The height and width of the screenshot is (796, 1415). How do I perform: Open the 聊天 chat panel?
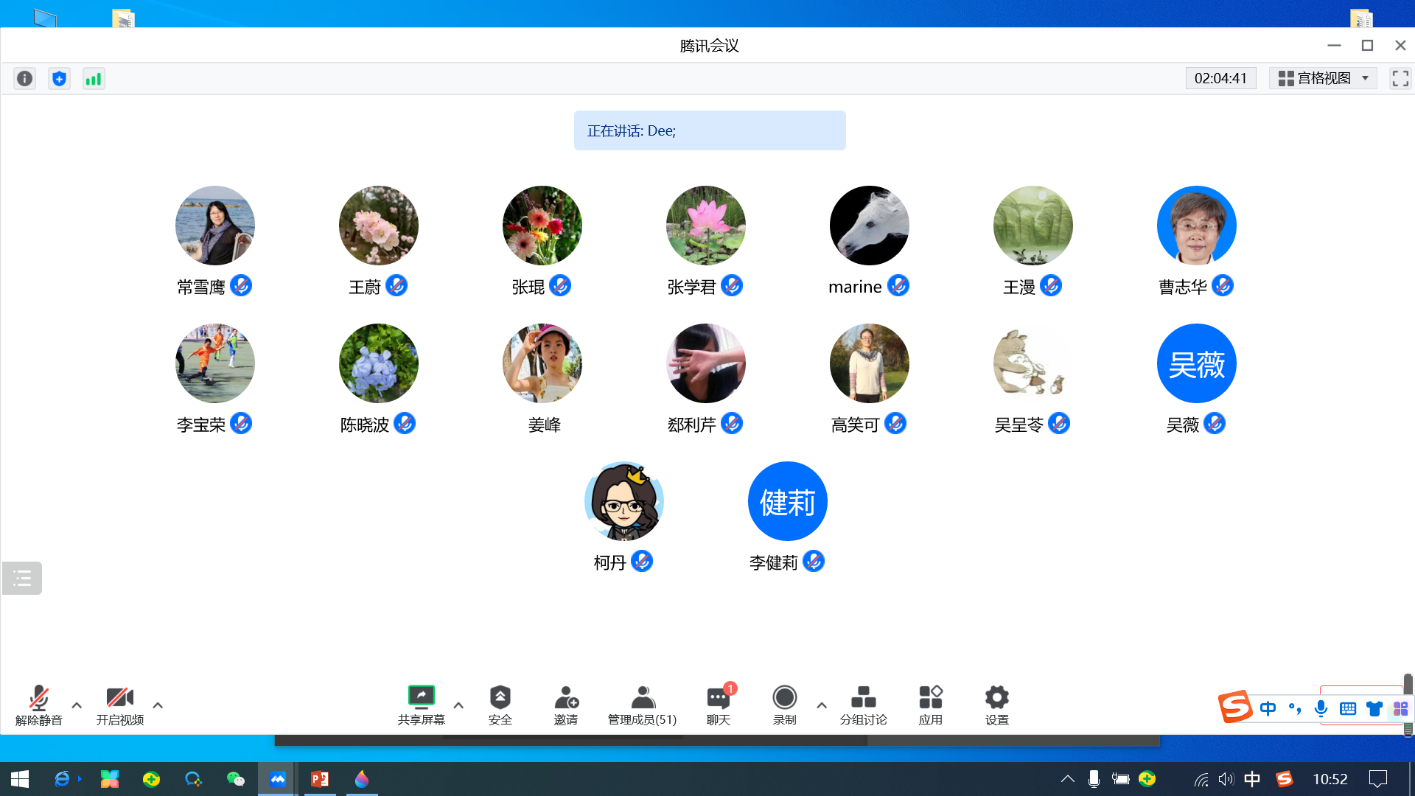tap(719, 705)
